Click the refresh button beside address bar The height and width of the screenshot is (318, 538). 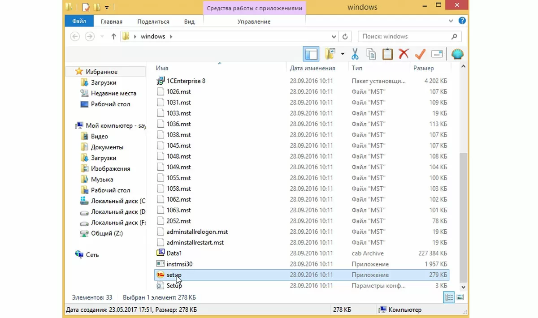pyautogui.click(x=345, y=37)
